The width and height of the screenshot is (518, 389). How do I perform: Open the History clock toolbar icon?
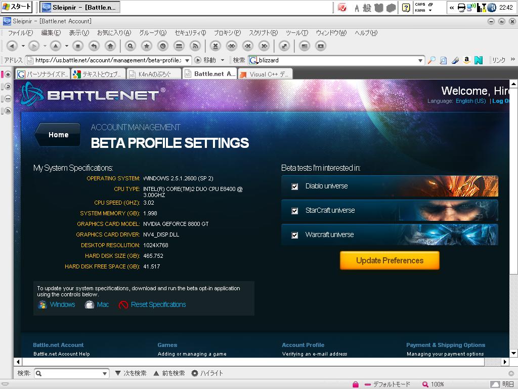163,46
